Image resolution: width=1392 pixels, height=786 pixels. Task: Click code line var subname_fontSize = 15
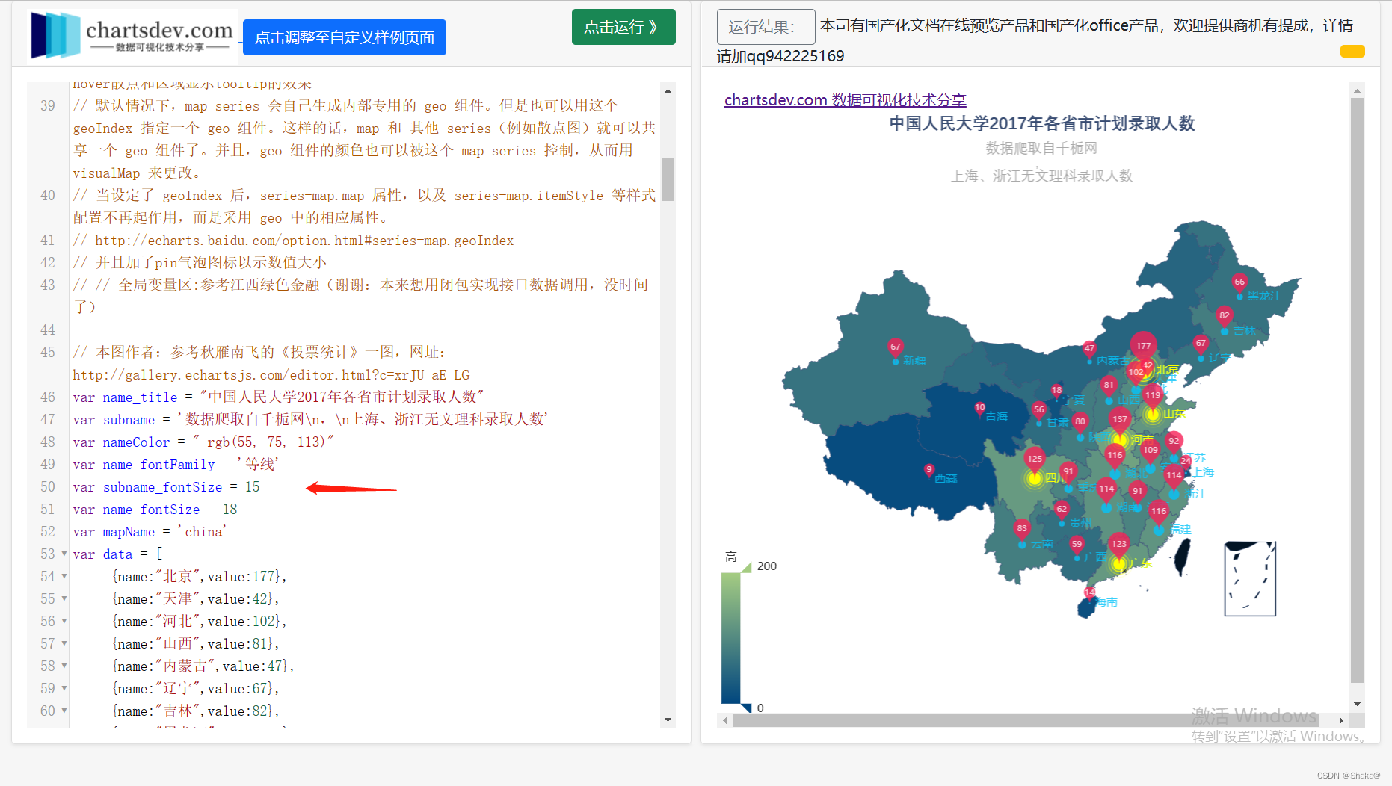[x=166, y=487]
